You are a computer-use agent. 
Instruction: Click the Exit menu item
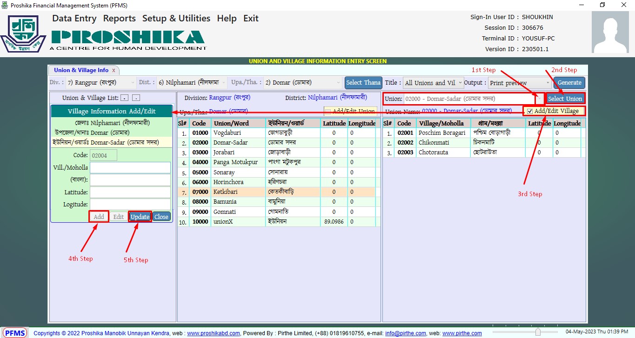[251, 19]
